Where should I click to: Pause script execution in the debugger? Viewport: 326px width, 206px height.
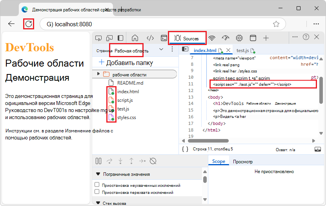click(98, 161)
